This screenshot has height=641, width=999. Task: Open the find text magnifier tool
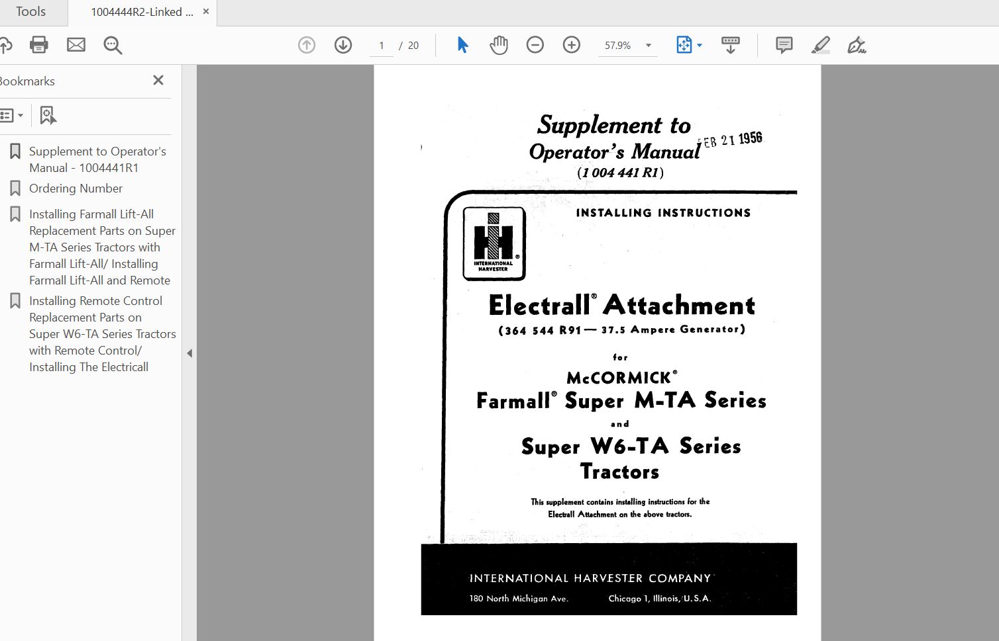coord(113,45)
